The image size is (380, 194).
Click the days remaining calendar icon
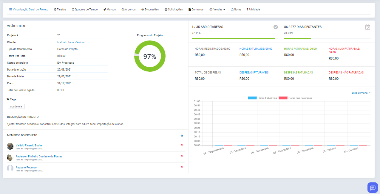point(367,27)
